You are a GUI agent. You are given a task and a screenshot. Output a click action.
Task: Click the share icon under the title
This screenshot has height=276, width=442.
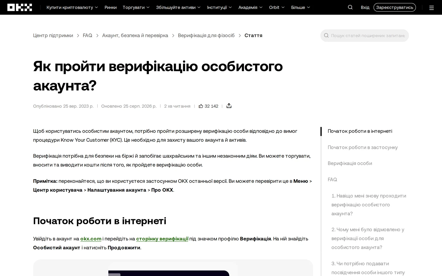click(x=229, y=106)
